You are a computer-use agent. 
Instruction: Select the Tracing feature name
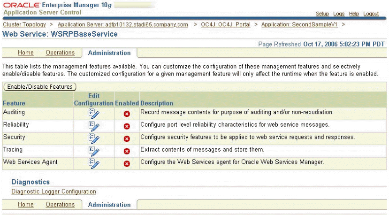tap(13, 149)
